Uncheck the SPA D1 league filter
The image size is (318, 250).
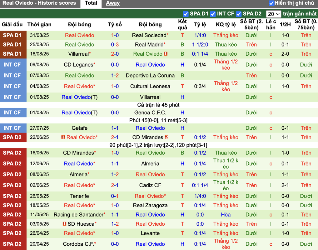click(185, 14)
